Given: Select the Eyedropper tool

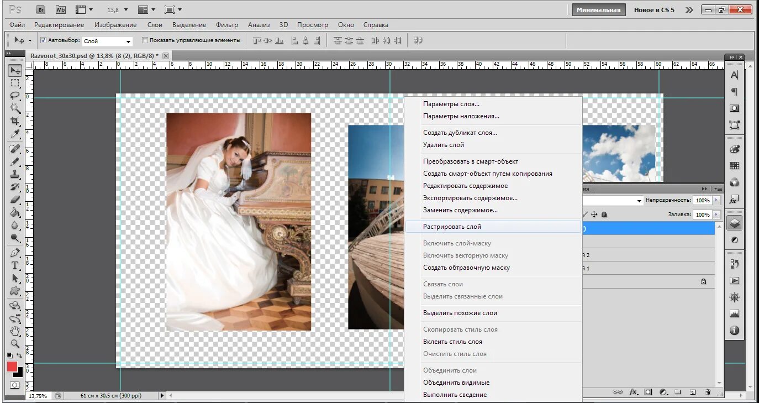Looking at the screenshot, I should point(15,134).
